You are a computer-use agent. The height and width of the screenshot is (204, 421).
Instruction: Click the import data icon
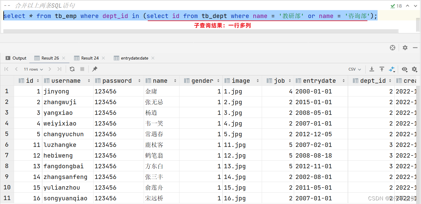click(382, 69)
